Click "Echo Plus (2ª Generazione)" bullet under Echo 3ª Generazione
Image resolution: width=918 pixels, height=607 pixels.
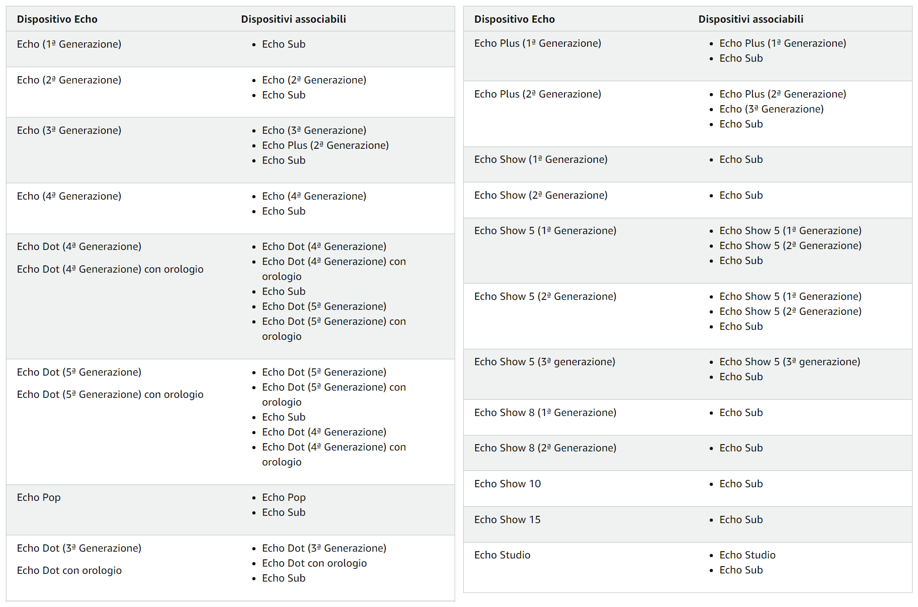tap(325, 145)
